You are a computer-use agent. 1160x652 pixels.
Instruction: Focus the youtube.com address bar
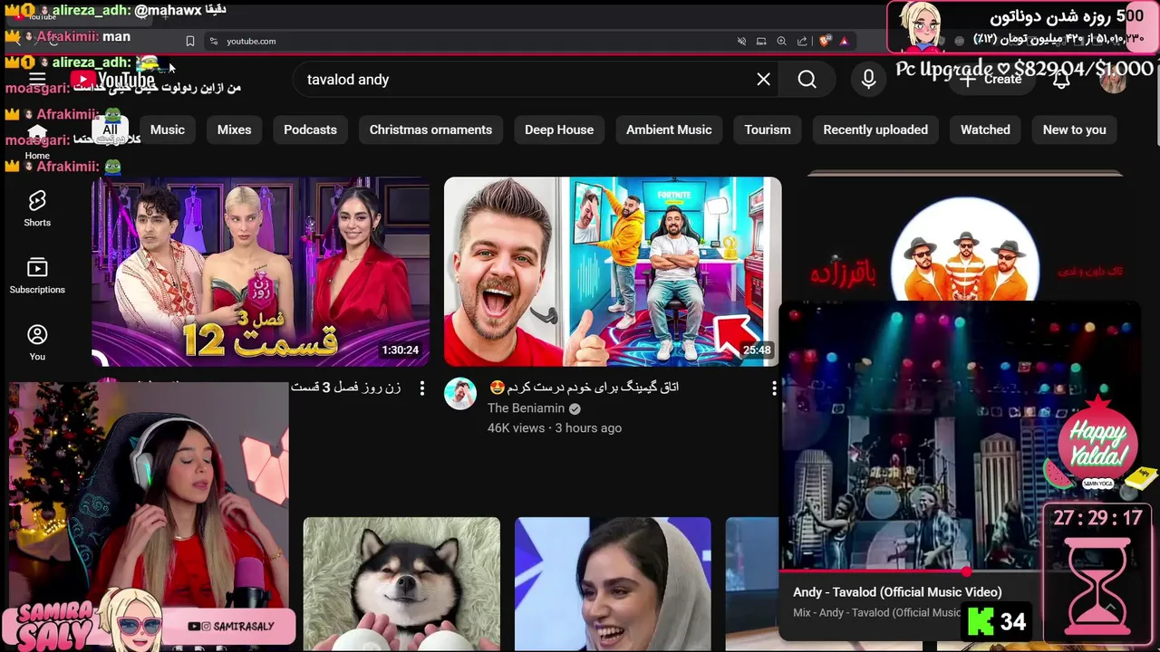471,41
